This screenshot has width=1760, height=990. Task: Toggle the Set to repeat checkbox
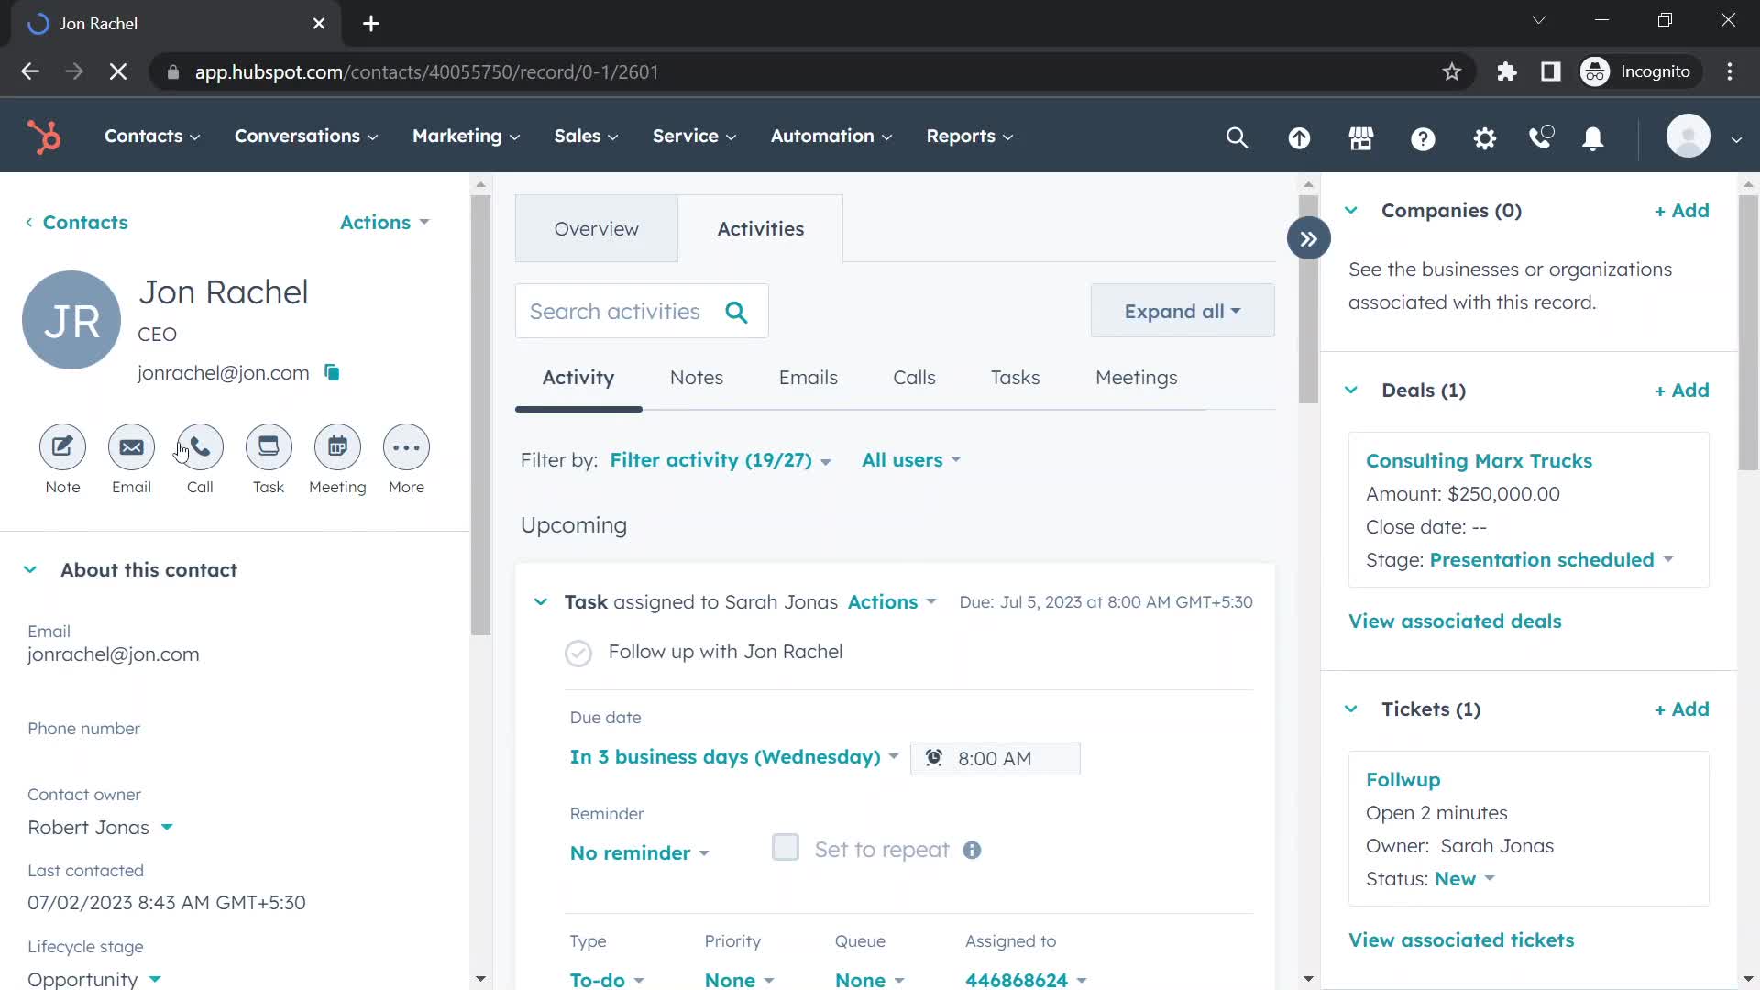[785, 849]
